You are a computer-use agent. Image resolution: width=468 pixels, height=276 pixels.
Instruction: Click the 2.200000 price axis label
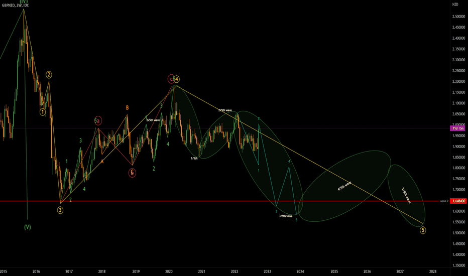458,81
